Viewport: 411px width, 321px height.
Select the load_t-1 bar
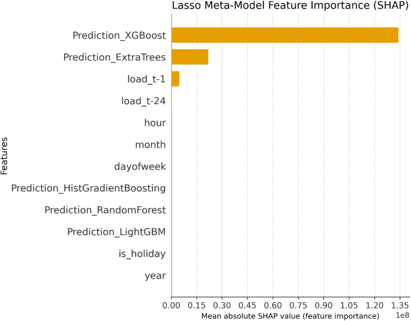point(175,79)
